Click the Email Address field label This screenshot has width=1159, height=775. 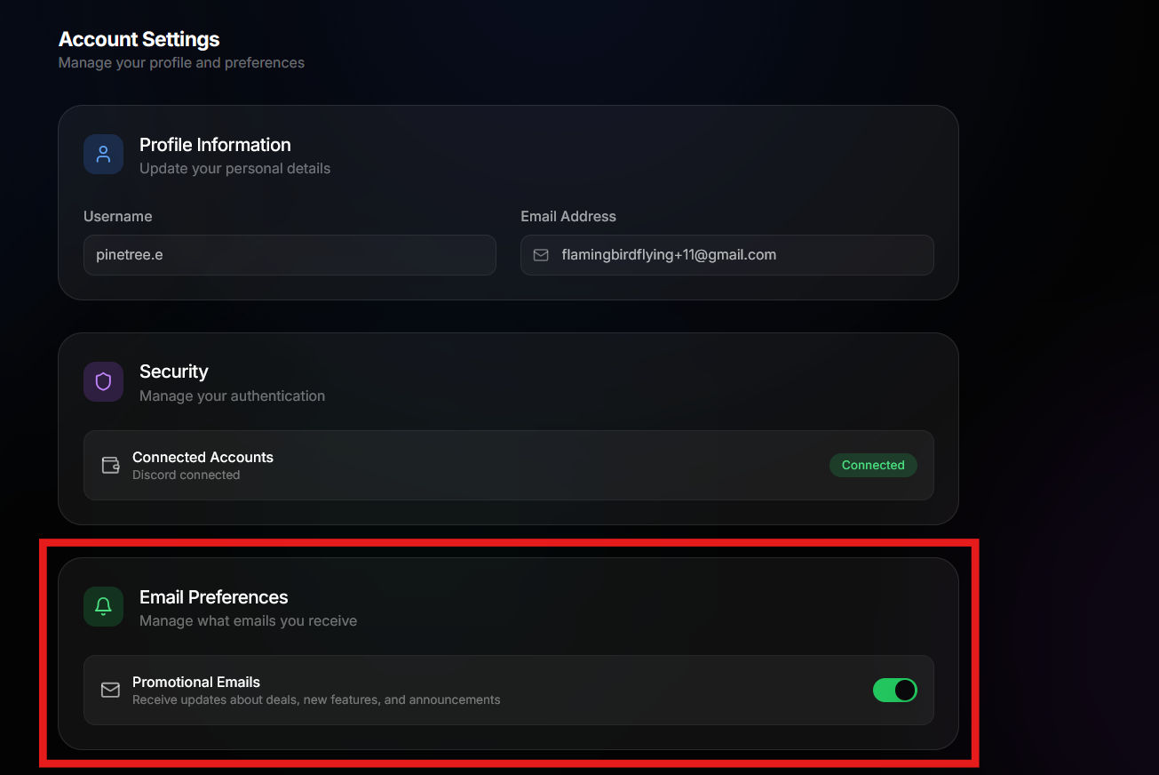point(568,216)
